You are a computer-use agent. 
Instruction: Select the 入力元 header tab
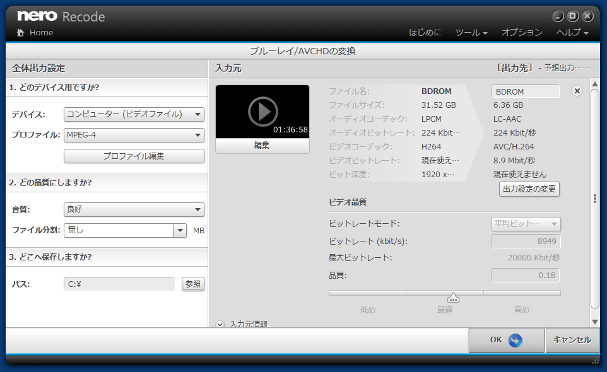228,69
